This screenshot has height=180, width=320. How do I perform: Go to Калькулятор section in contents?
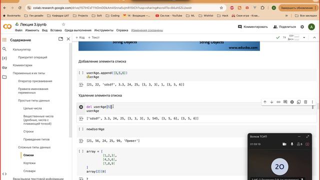pyautogui.click(x=21, y=49)
